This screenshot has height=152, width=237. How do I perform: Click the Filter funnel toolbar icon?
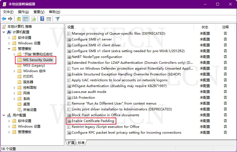57,19
